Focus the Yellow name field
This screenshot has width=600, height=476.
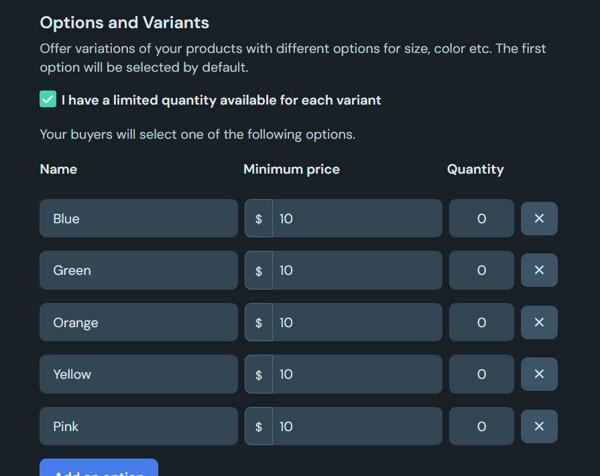(139, 374)
